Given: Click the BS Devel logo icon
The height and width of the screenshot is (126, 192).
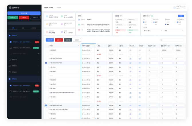Looking at the screenshot, I should tap(10, 8).
